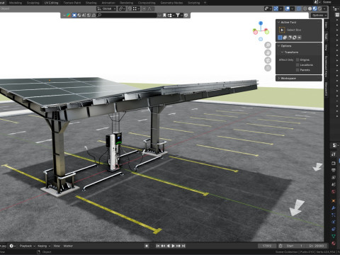Image resolution: width=340 pixels, height=255 pixels.
Task: Open the Marker timeline menu
Action: 68,246
